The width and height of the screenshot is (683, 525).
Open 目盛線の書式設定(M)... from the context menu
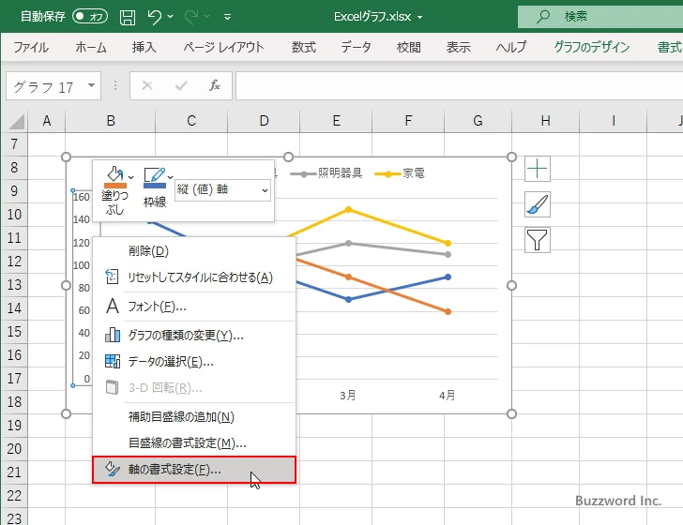[194, 443]
